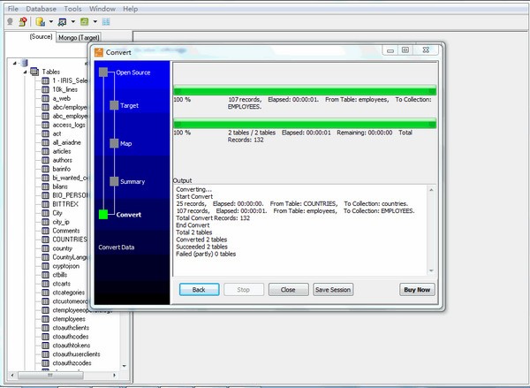Click the Save Session button
530x388 pixels.
[333, 290]
